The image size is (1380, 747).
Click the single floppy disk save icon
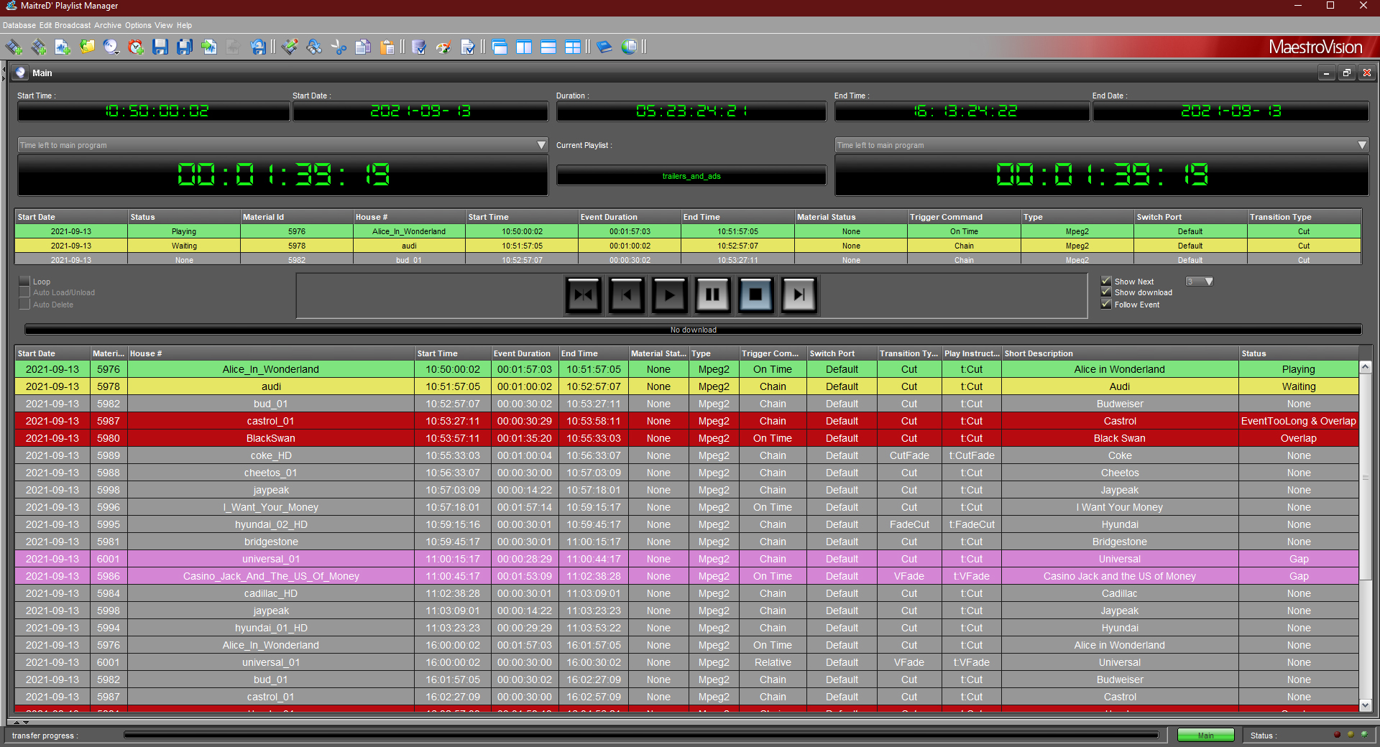coord(160,47)
